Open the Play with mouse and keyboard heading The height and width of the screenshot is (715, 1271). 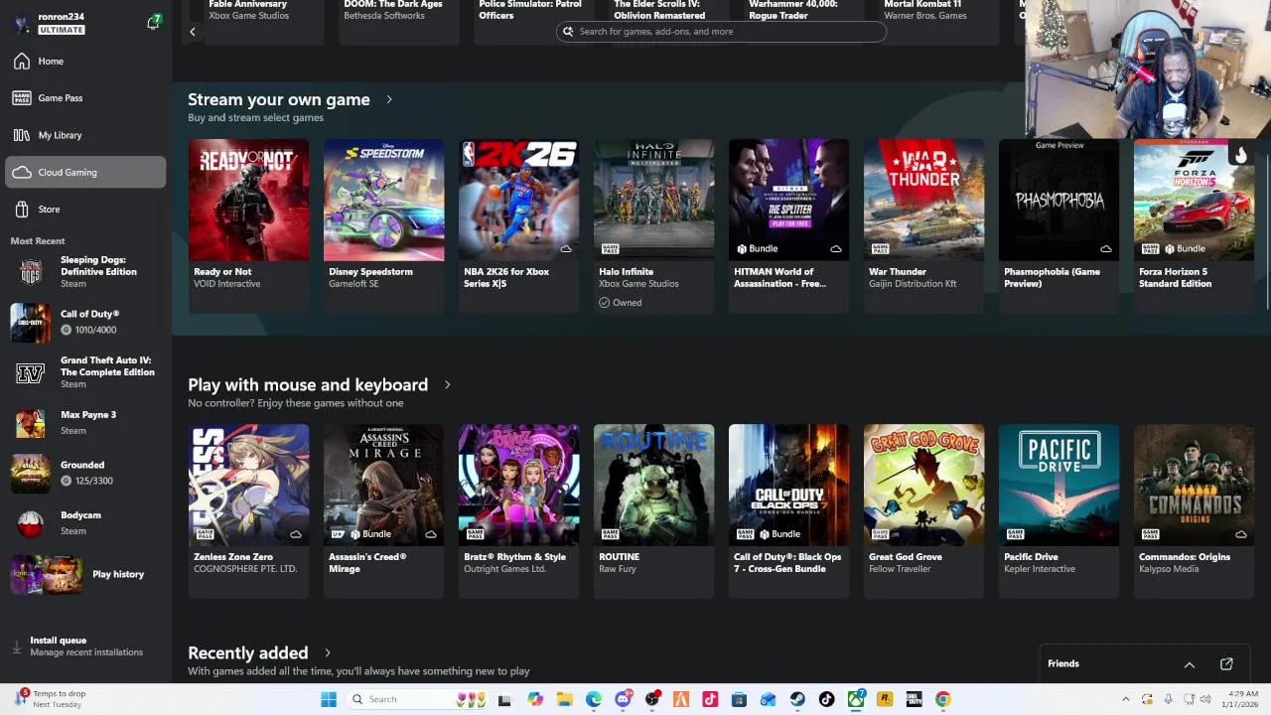308,385
